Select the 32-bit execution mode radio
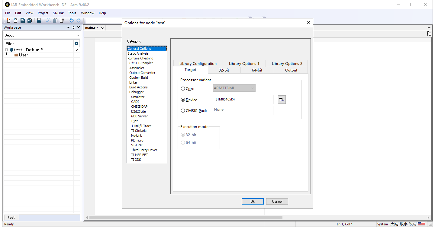The width and height of the screenshot is (435, 229). (183, 135)
